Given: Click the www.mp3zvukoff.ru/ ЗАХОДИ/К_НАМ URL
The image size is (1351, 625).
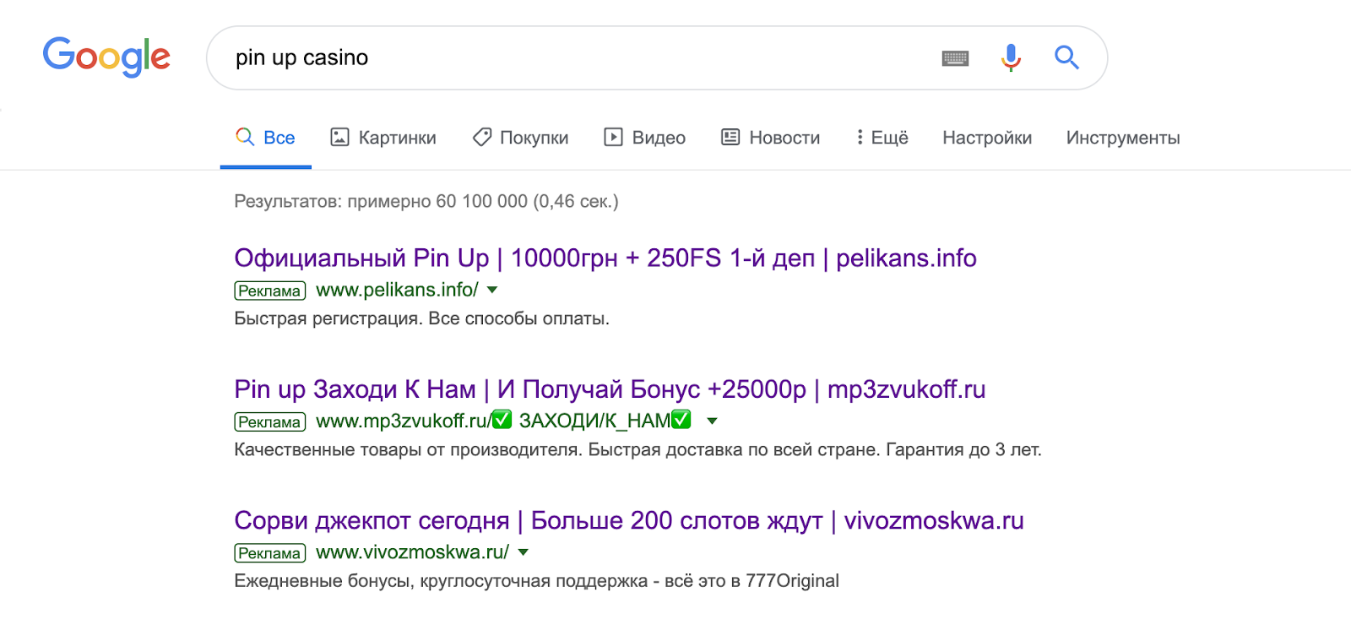Looking at the screenshot, I should pos(503,421).
